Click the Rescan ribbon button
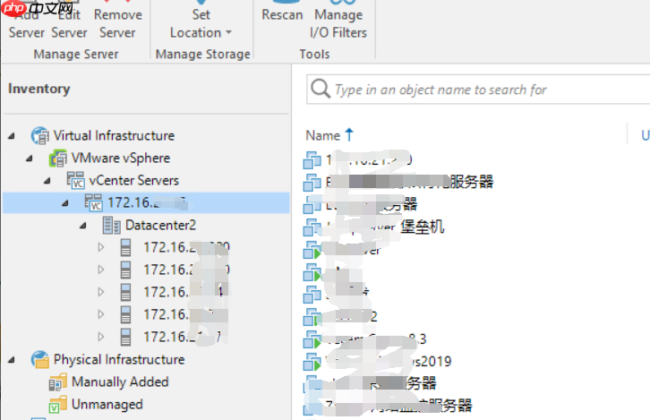 pyautogui.click(x=282, y=13)
